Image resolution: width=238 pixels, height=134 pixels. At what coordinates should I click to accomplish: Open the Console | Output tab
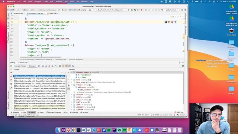click(x=20, y=66)
